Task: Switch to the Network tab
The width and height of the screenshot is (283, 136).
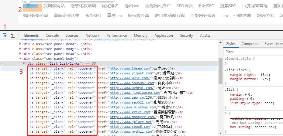Action: (x=92, y=36)
